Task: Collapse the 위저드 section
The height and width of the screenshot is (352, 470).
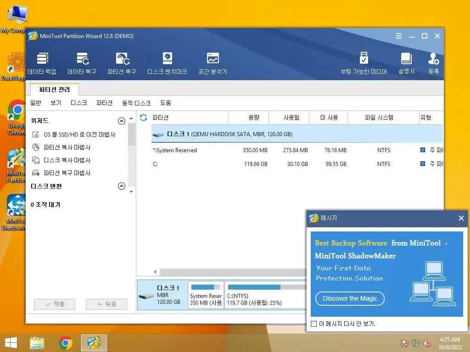Action: click(121, 121)
